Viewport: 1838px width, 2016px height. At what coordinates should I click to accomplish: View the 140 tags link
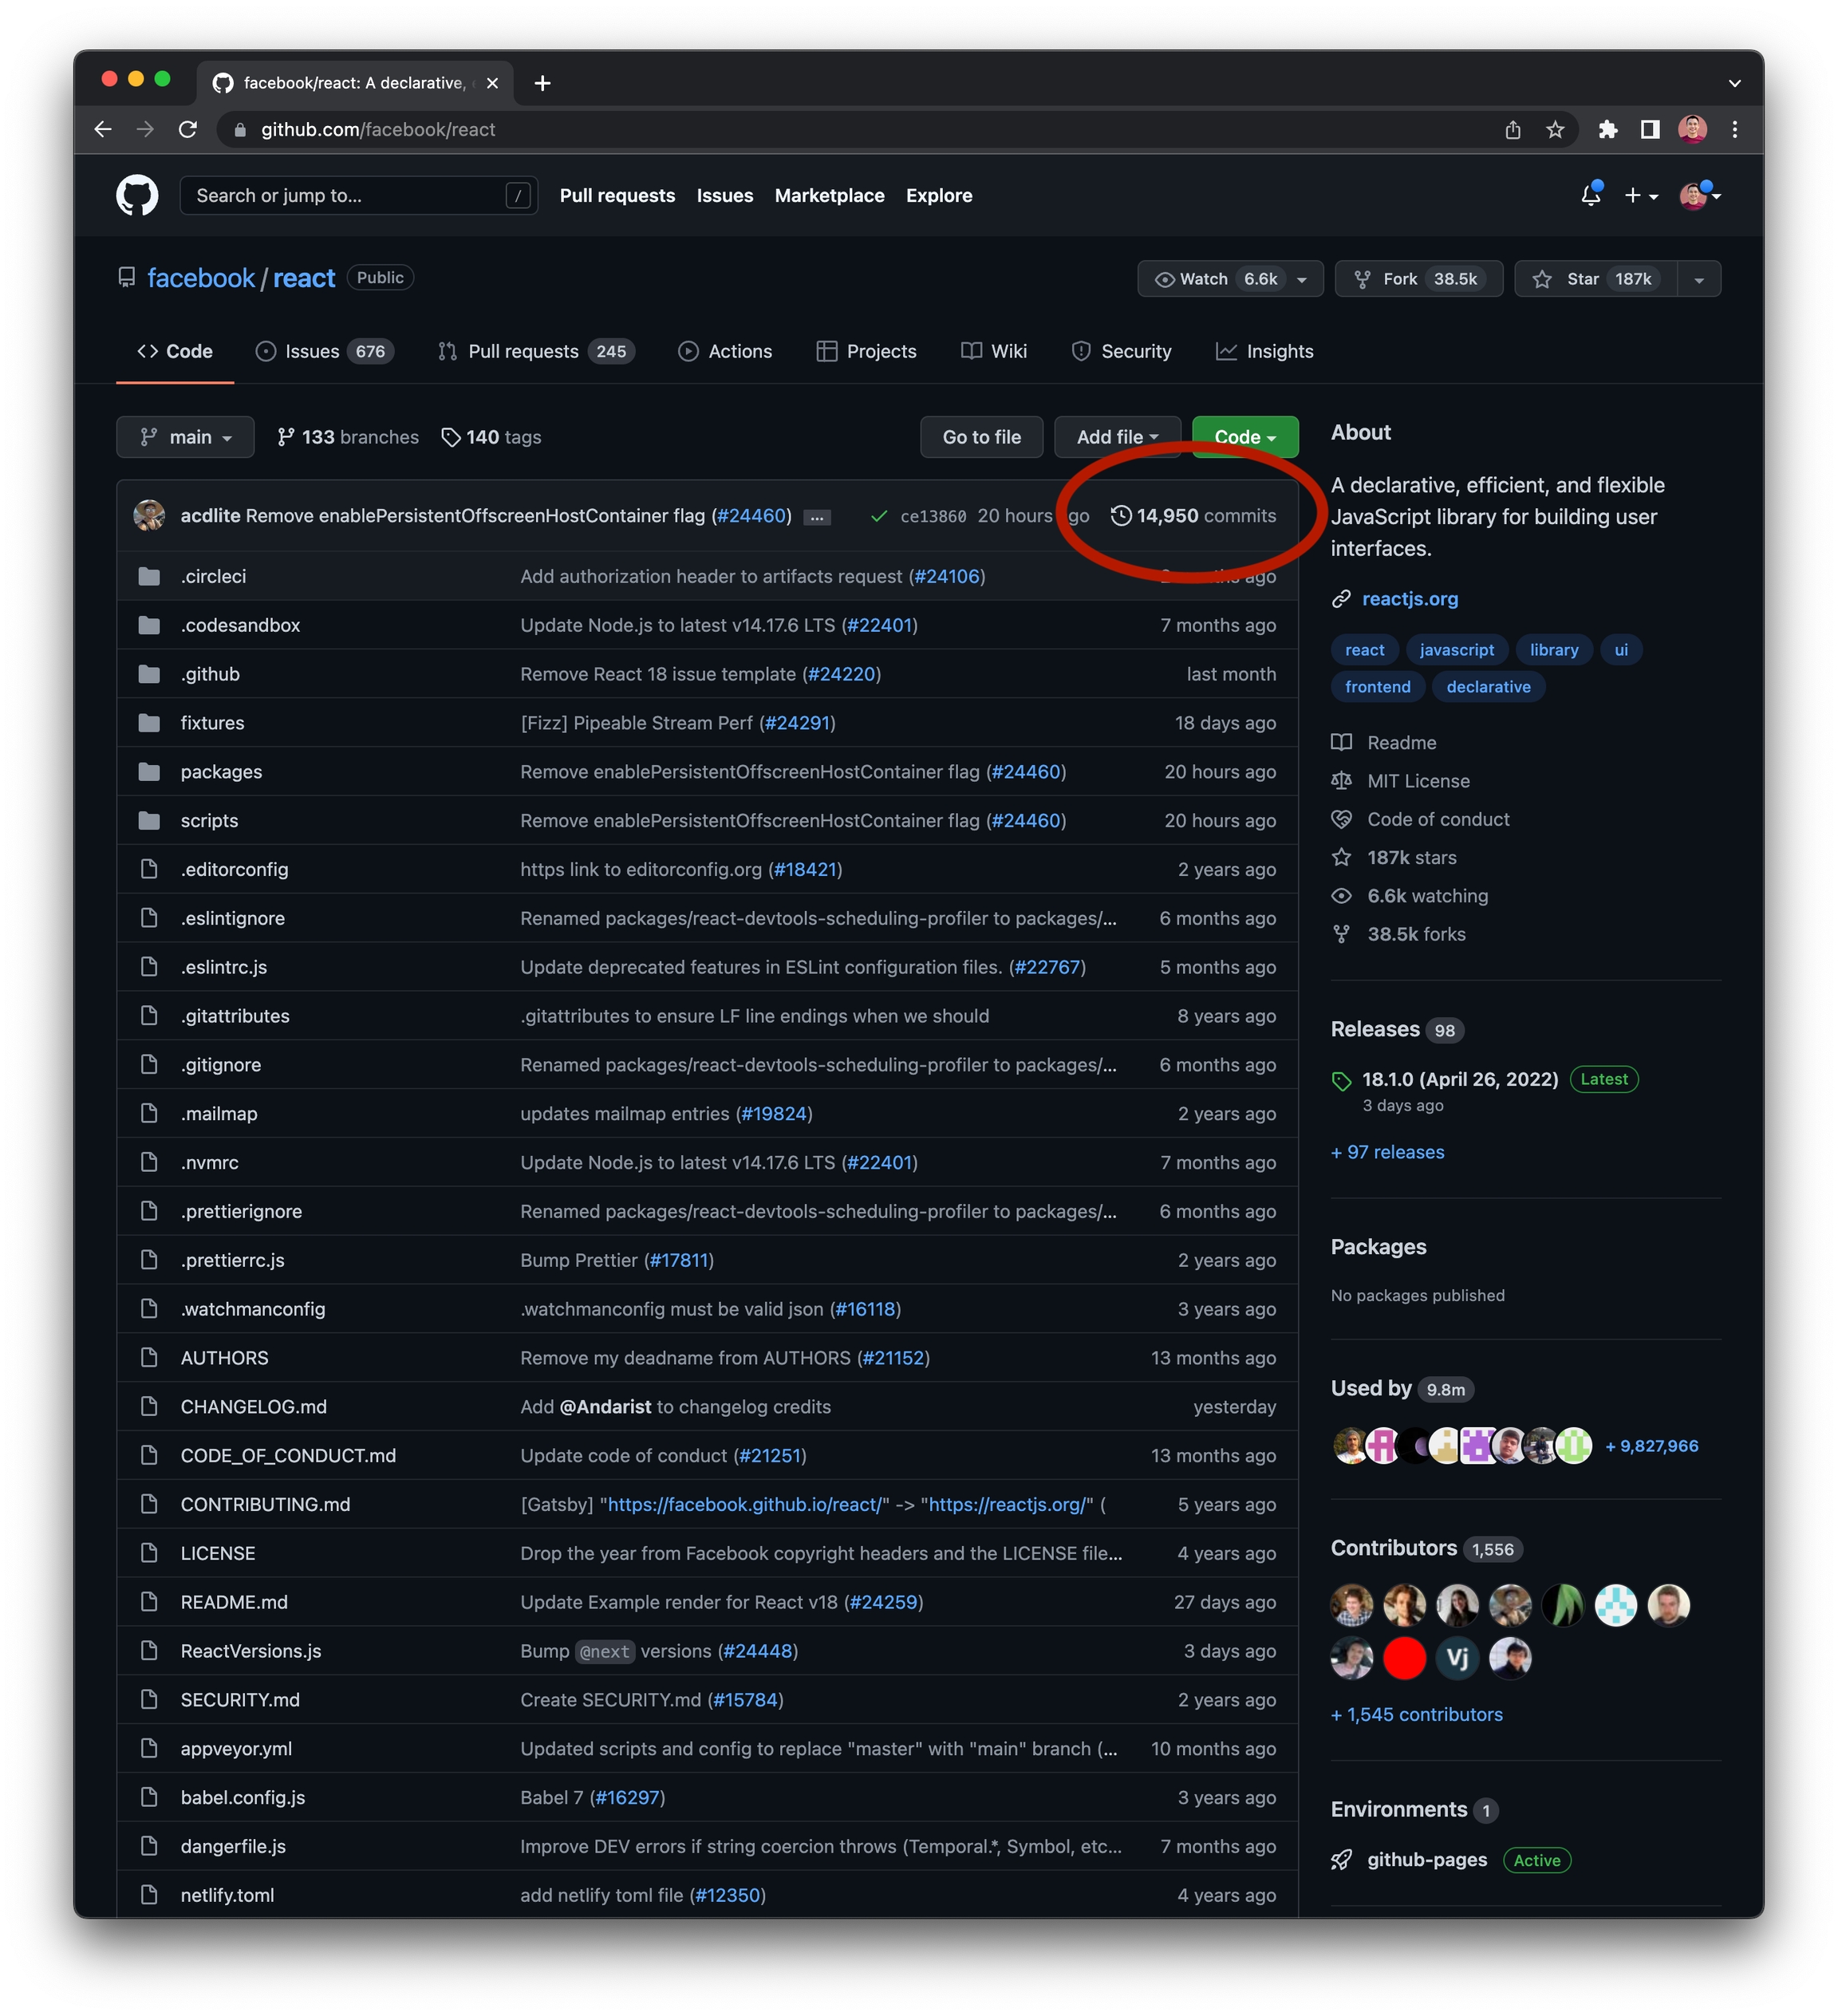tap(491, 437)
